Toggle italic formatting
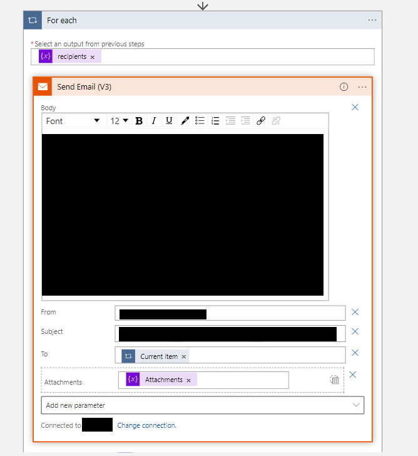 [x=154, y=121]
